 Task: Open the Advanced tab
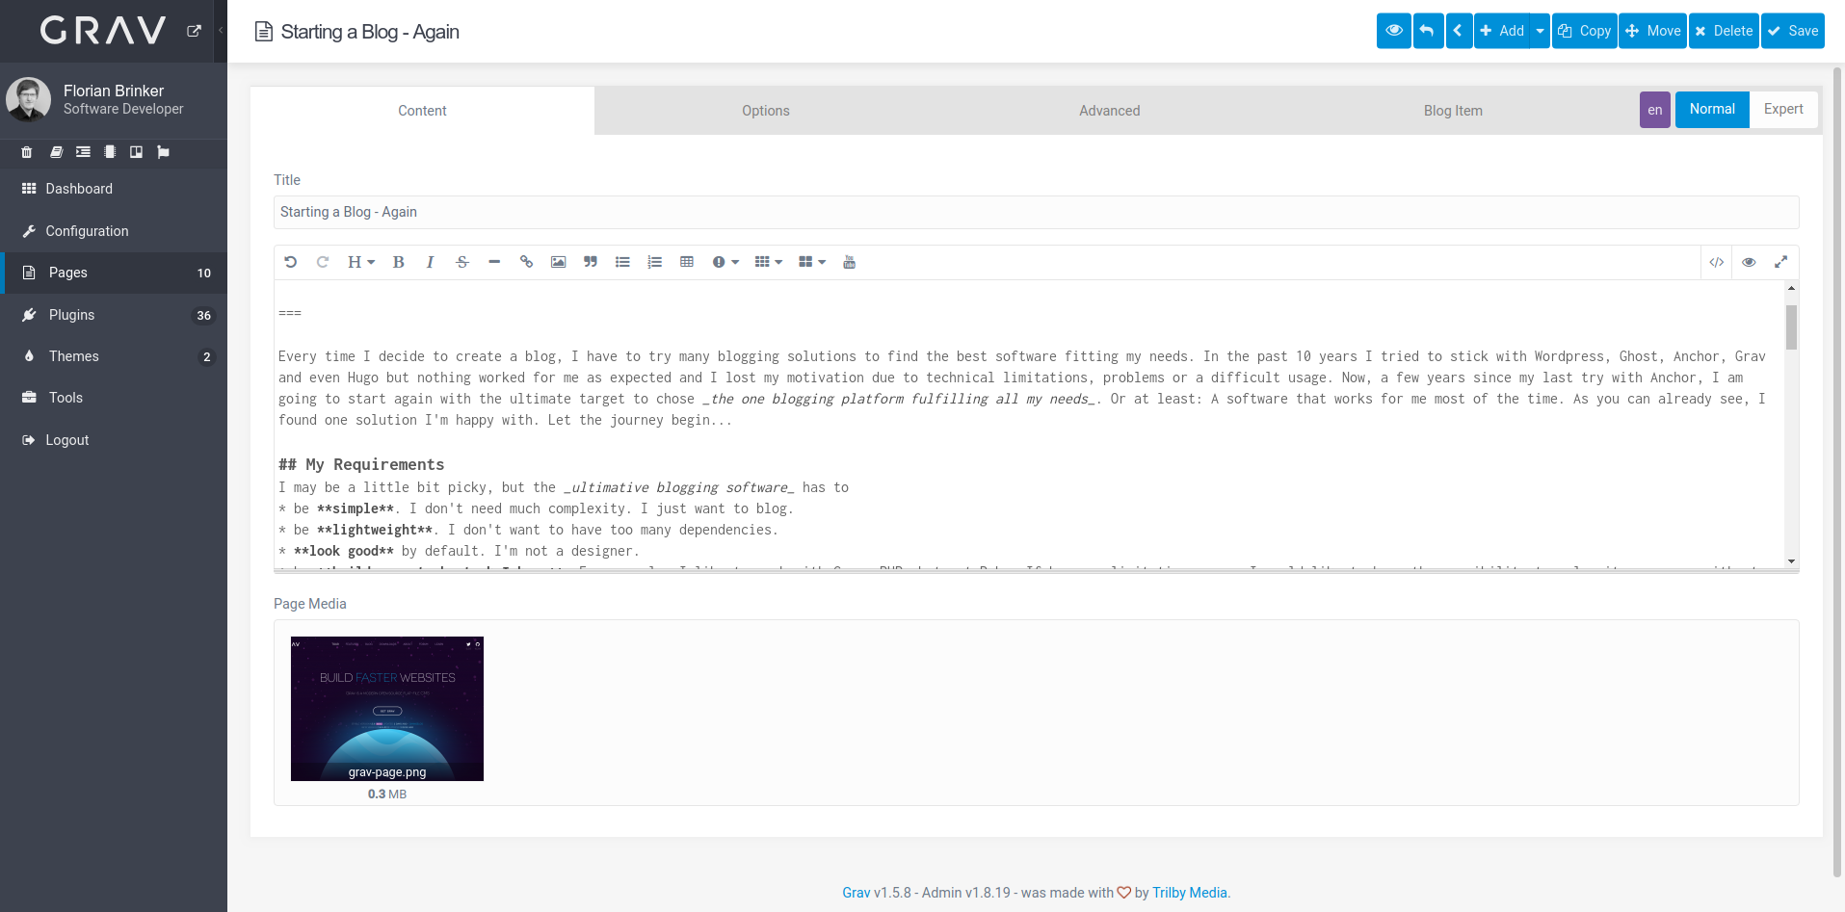1109,111
